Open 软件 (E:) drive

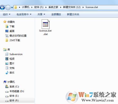click(14, 96)
